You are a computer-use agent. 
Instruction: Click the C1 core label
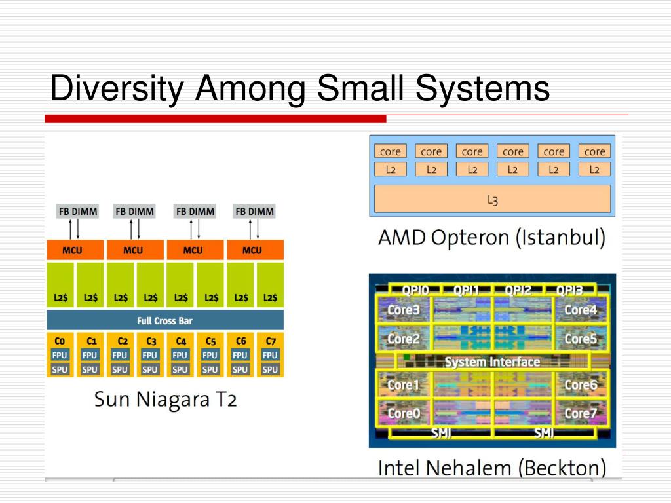pyautogui.click(x=91, y=341)
